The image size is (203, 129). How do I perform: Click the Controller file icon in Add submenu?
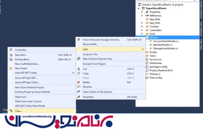click(11, 50)
